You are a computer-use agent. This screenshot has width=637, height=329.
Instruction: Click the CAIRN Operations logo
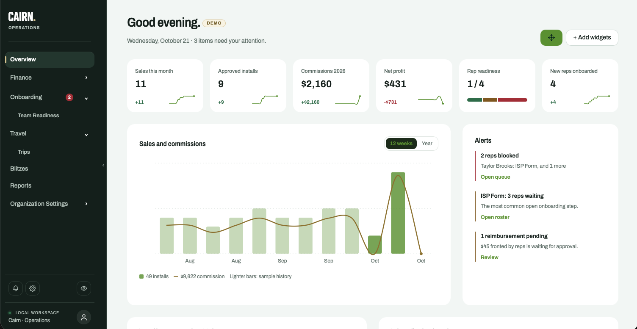tap(24, 21)
